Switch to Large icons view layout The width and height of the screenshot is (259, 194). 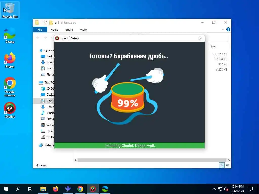[x=227, y=165]
